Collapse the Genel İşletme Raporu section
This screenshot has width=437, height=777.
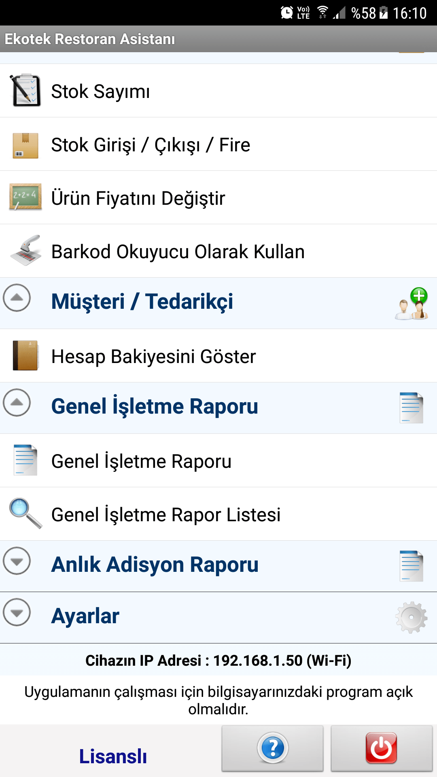point(17,403)
